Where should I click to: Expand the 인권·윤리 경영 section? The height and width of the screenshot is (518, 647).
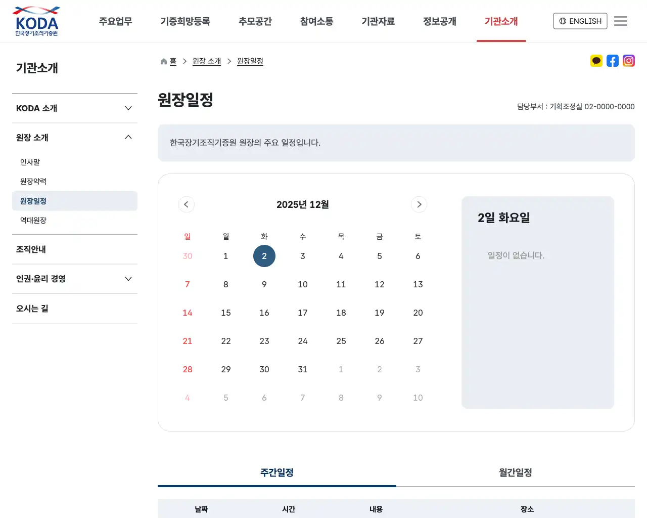[74, 279]
